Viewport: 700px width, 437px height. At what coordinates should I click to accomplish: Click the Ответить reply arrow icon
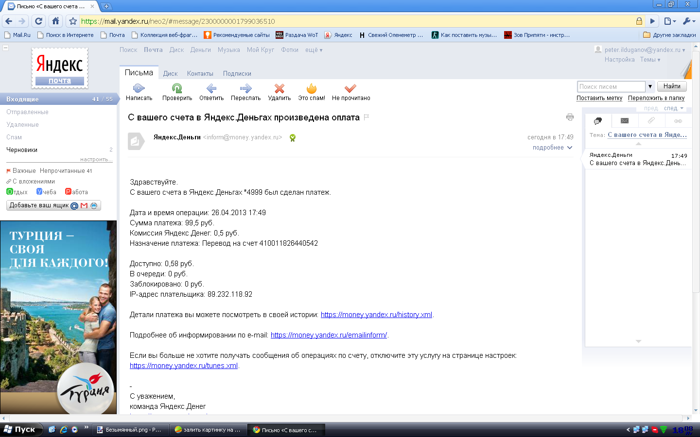(211, 88)
